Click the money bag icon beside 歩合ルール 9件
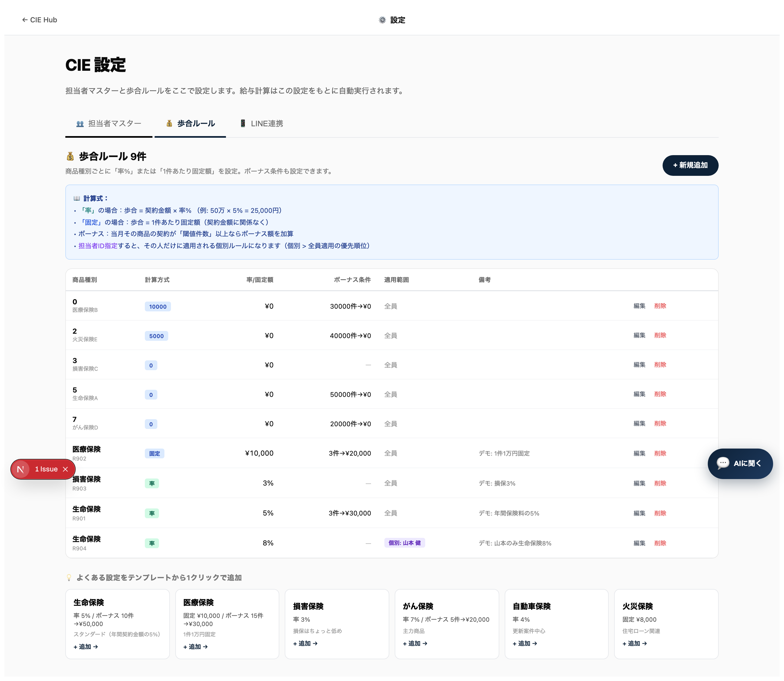The height and width of the screenshot is (681, 784). [x=70, y=156]
